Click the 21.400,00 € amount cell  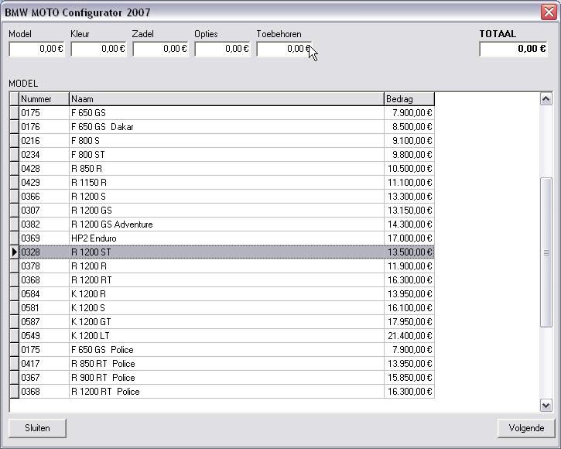409,336
